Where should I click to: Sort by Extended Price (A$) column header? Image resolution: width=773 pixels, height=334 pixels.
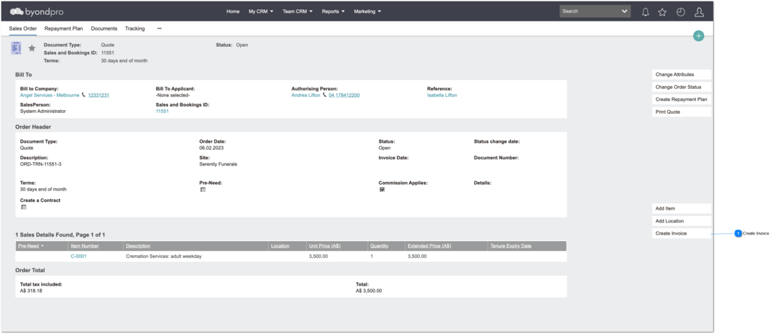click(x=430, y=246)
